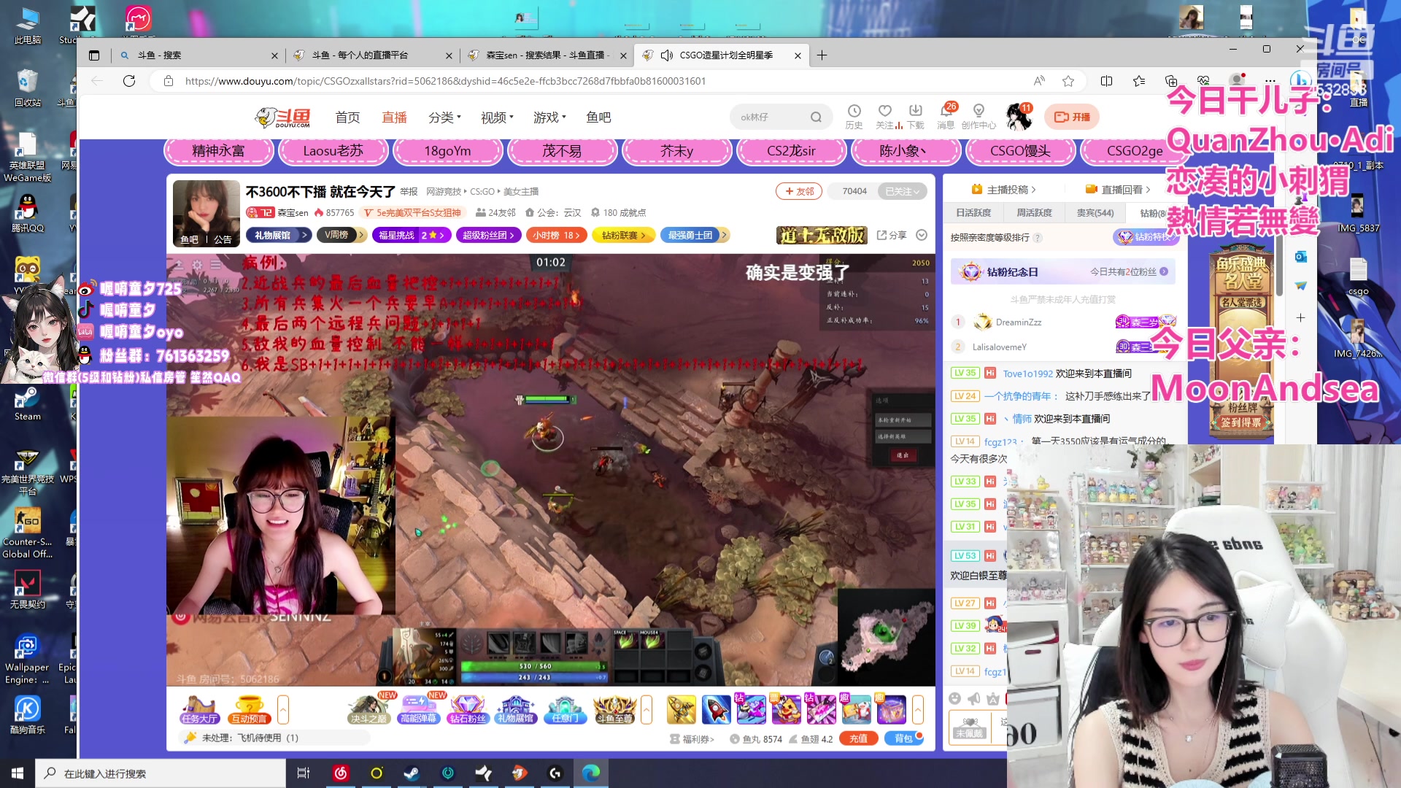Image resolution: width=1401 pixels, height=788 pixels.
Task: Expand the room info chevron beside 分享
Action: click(922, 235)
